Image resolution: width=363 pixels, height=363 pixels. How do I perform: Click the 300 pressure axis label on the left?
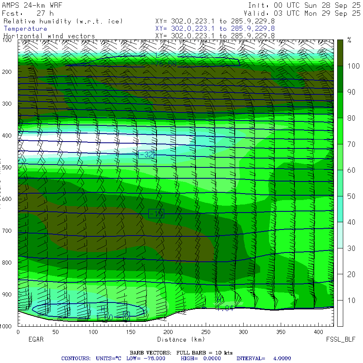[x=7, y=104]
